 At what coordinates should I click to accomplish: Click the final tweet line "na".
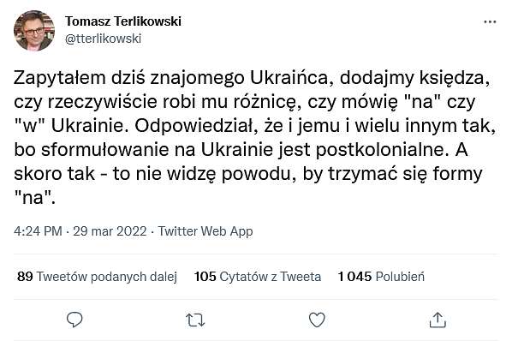(x=34, y=198)
